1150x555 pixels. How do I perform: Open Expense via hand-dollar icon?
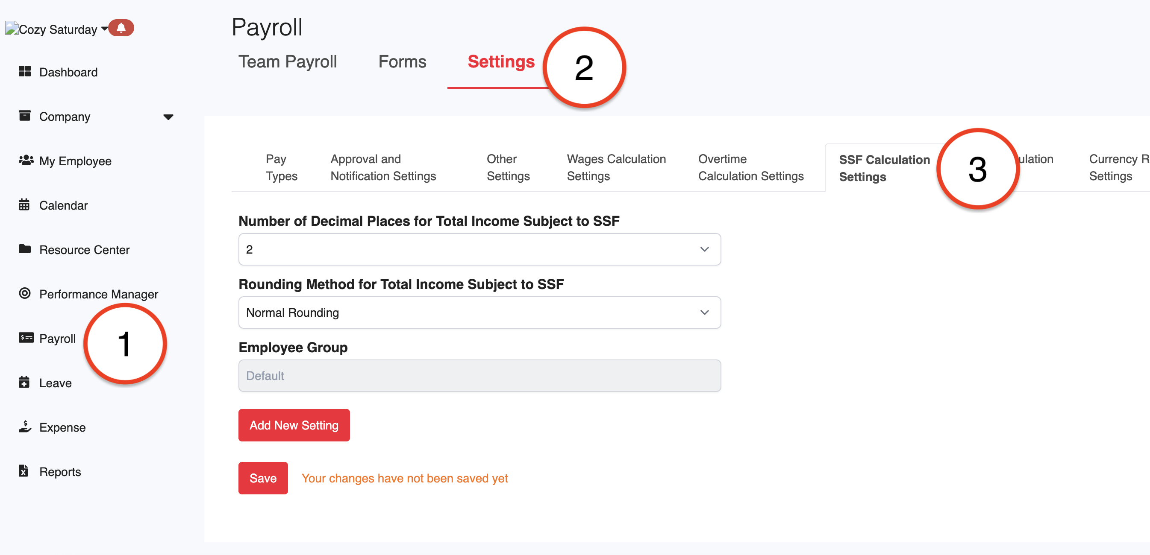(x=24, y=426)
